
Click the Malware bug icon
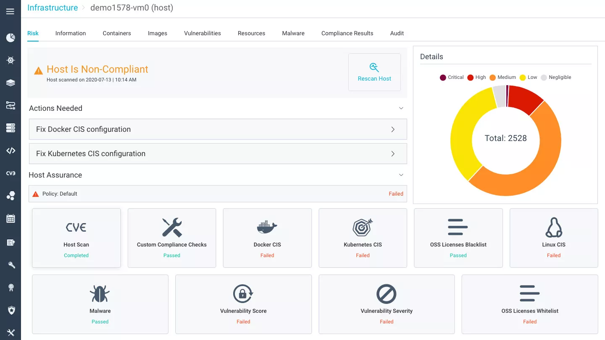(x=100, y=294)
